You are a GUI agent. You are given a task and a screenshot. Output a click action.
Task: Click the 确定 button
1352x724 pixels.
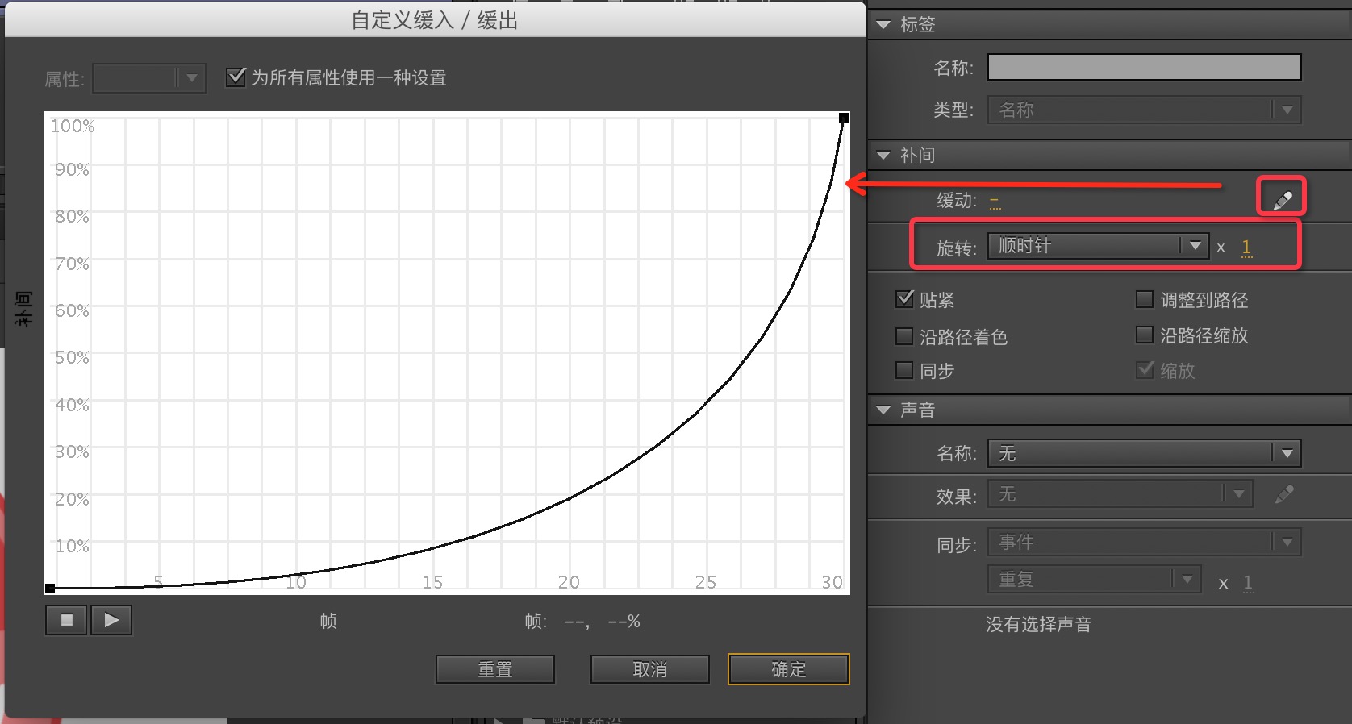[788, 669]
